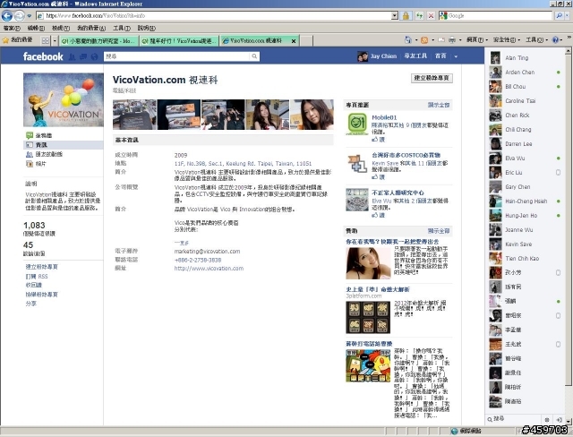
Task: Switch to the first Mobile01 browser tab
Action: (99, 41)
